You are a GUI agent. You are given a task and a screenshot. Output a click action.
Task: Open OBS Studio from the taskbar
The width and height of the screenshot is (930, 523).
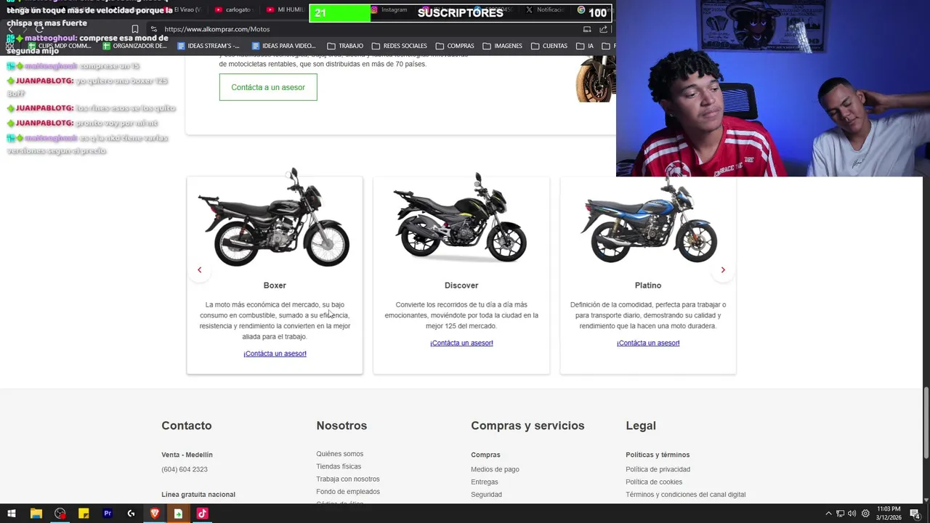60,514
